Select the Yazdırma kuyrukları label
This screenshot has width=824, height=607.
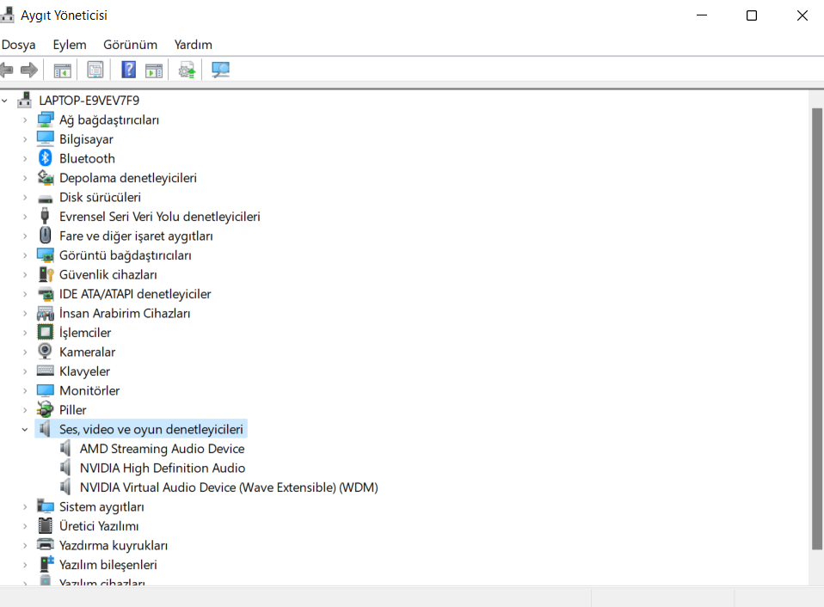(114, 545)
